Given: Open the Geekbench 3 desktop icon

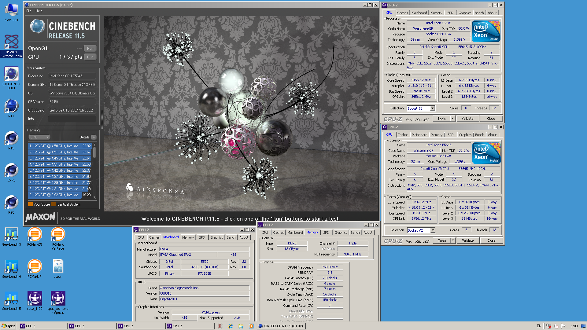Looking at the screenshot, I should 11,237.
